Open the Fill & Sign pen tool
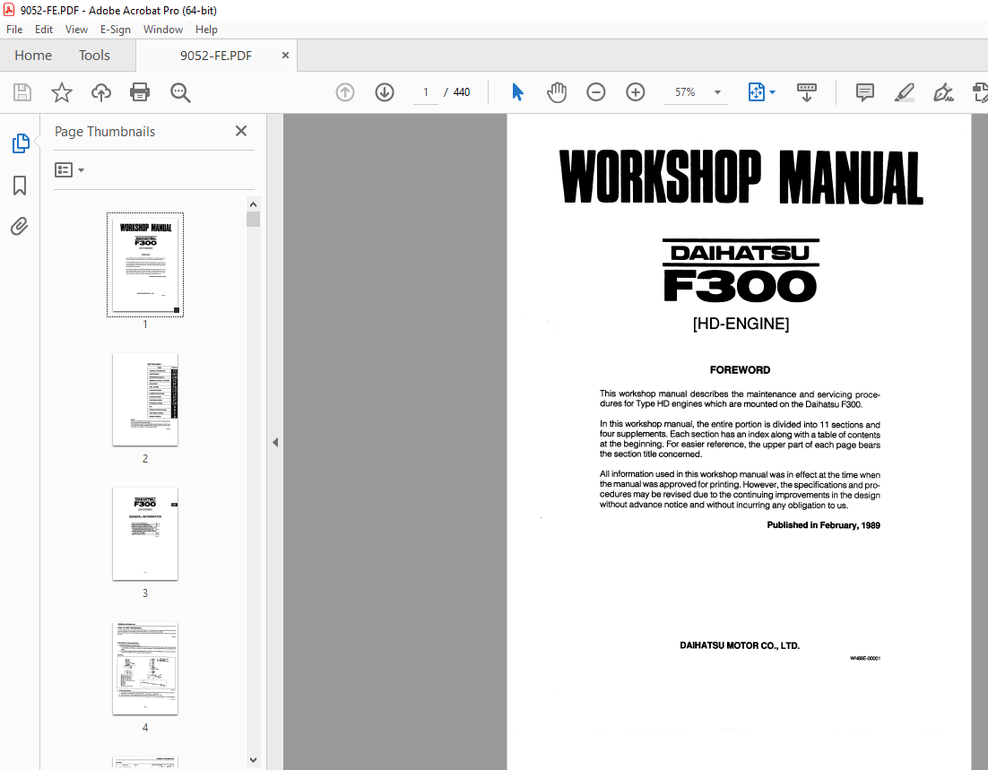 tap(943, 92)
